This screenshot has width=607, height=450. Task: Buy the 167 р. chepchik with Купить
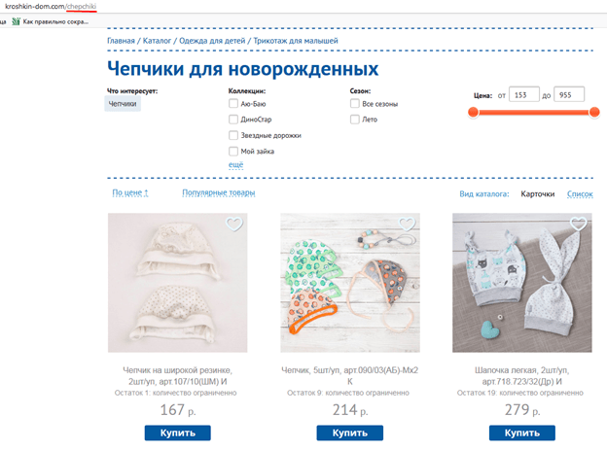[x=178, y=433]
